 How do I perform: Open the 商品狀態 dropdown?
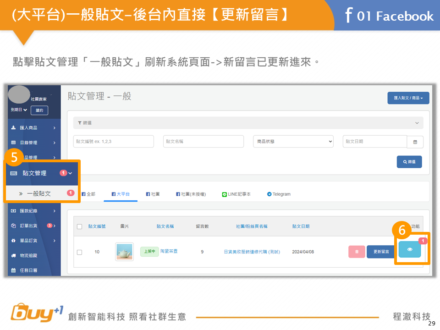293,142
